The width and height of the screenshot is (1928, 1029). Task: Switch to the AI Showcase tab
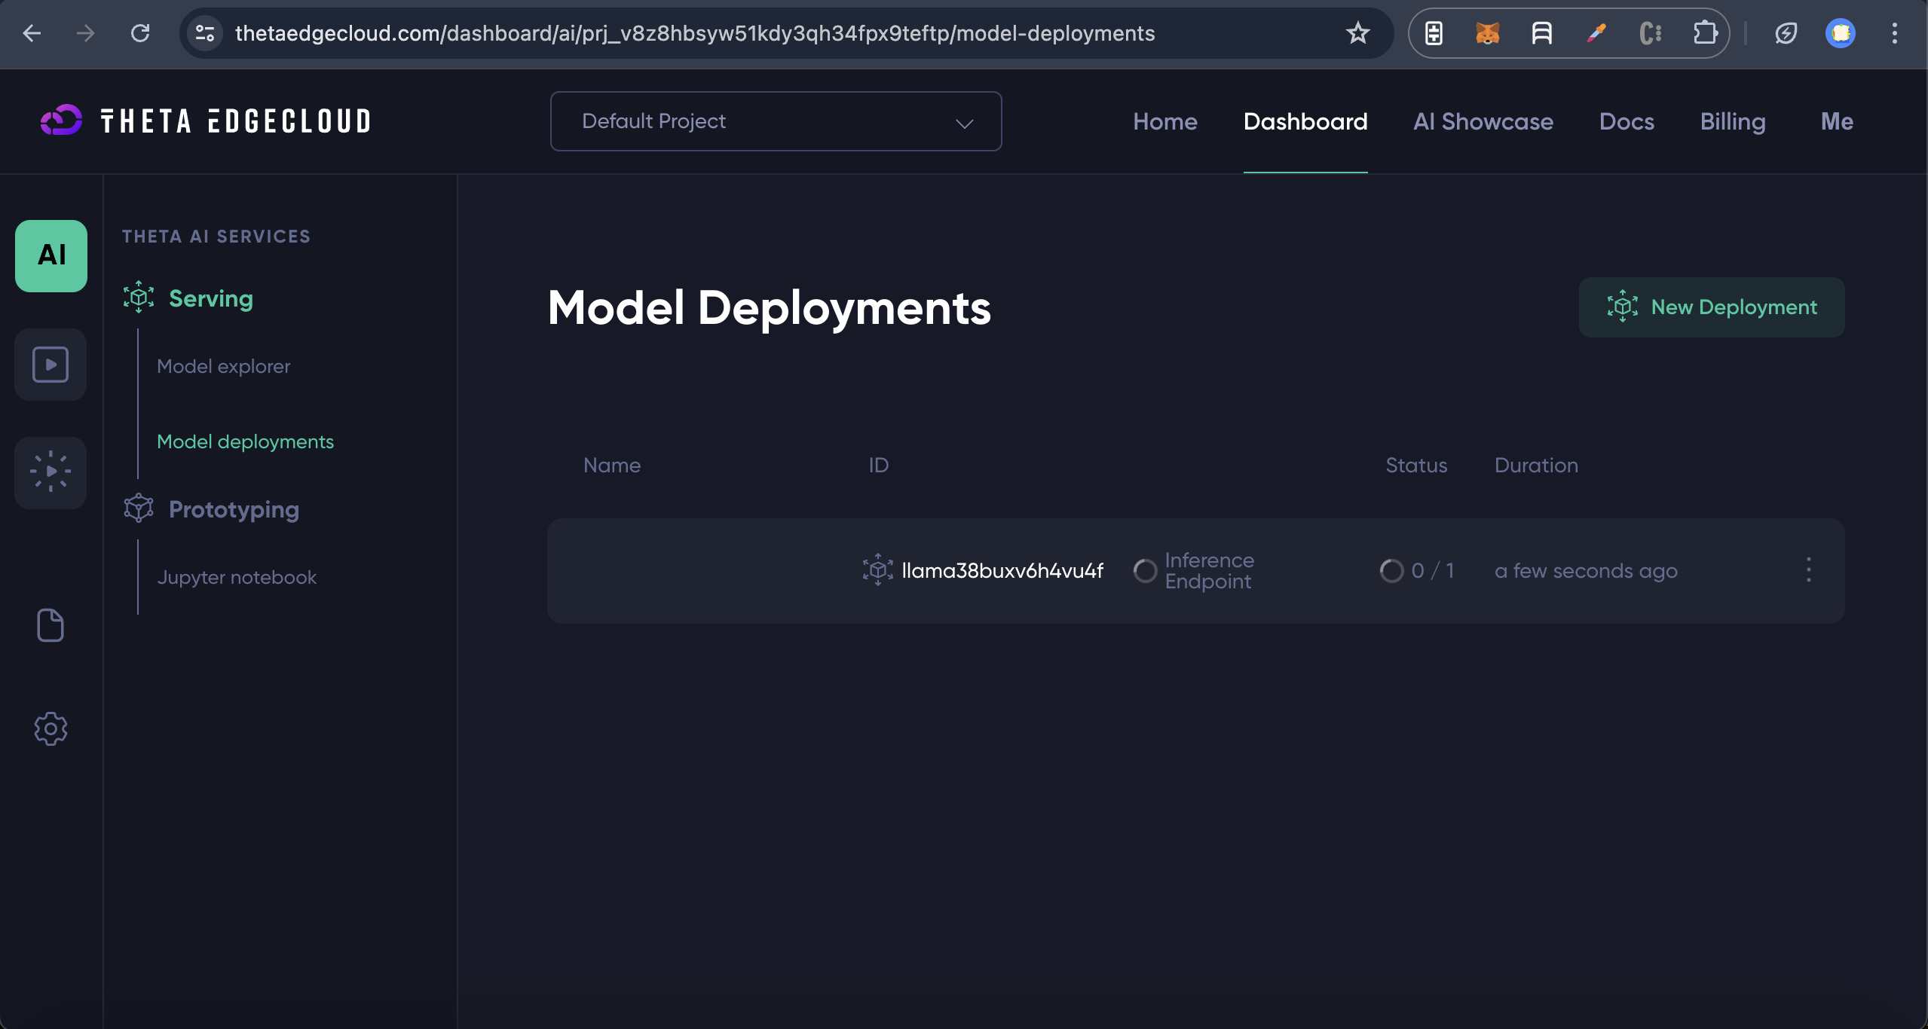1483,121
